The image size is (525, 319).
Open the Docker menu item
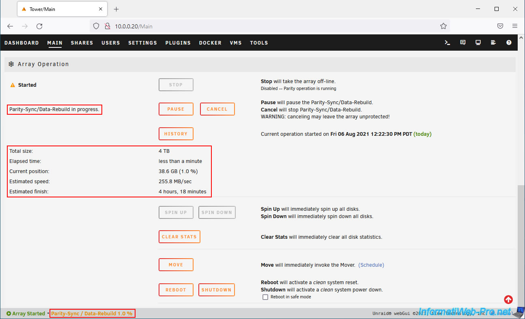click(210, 43)
